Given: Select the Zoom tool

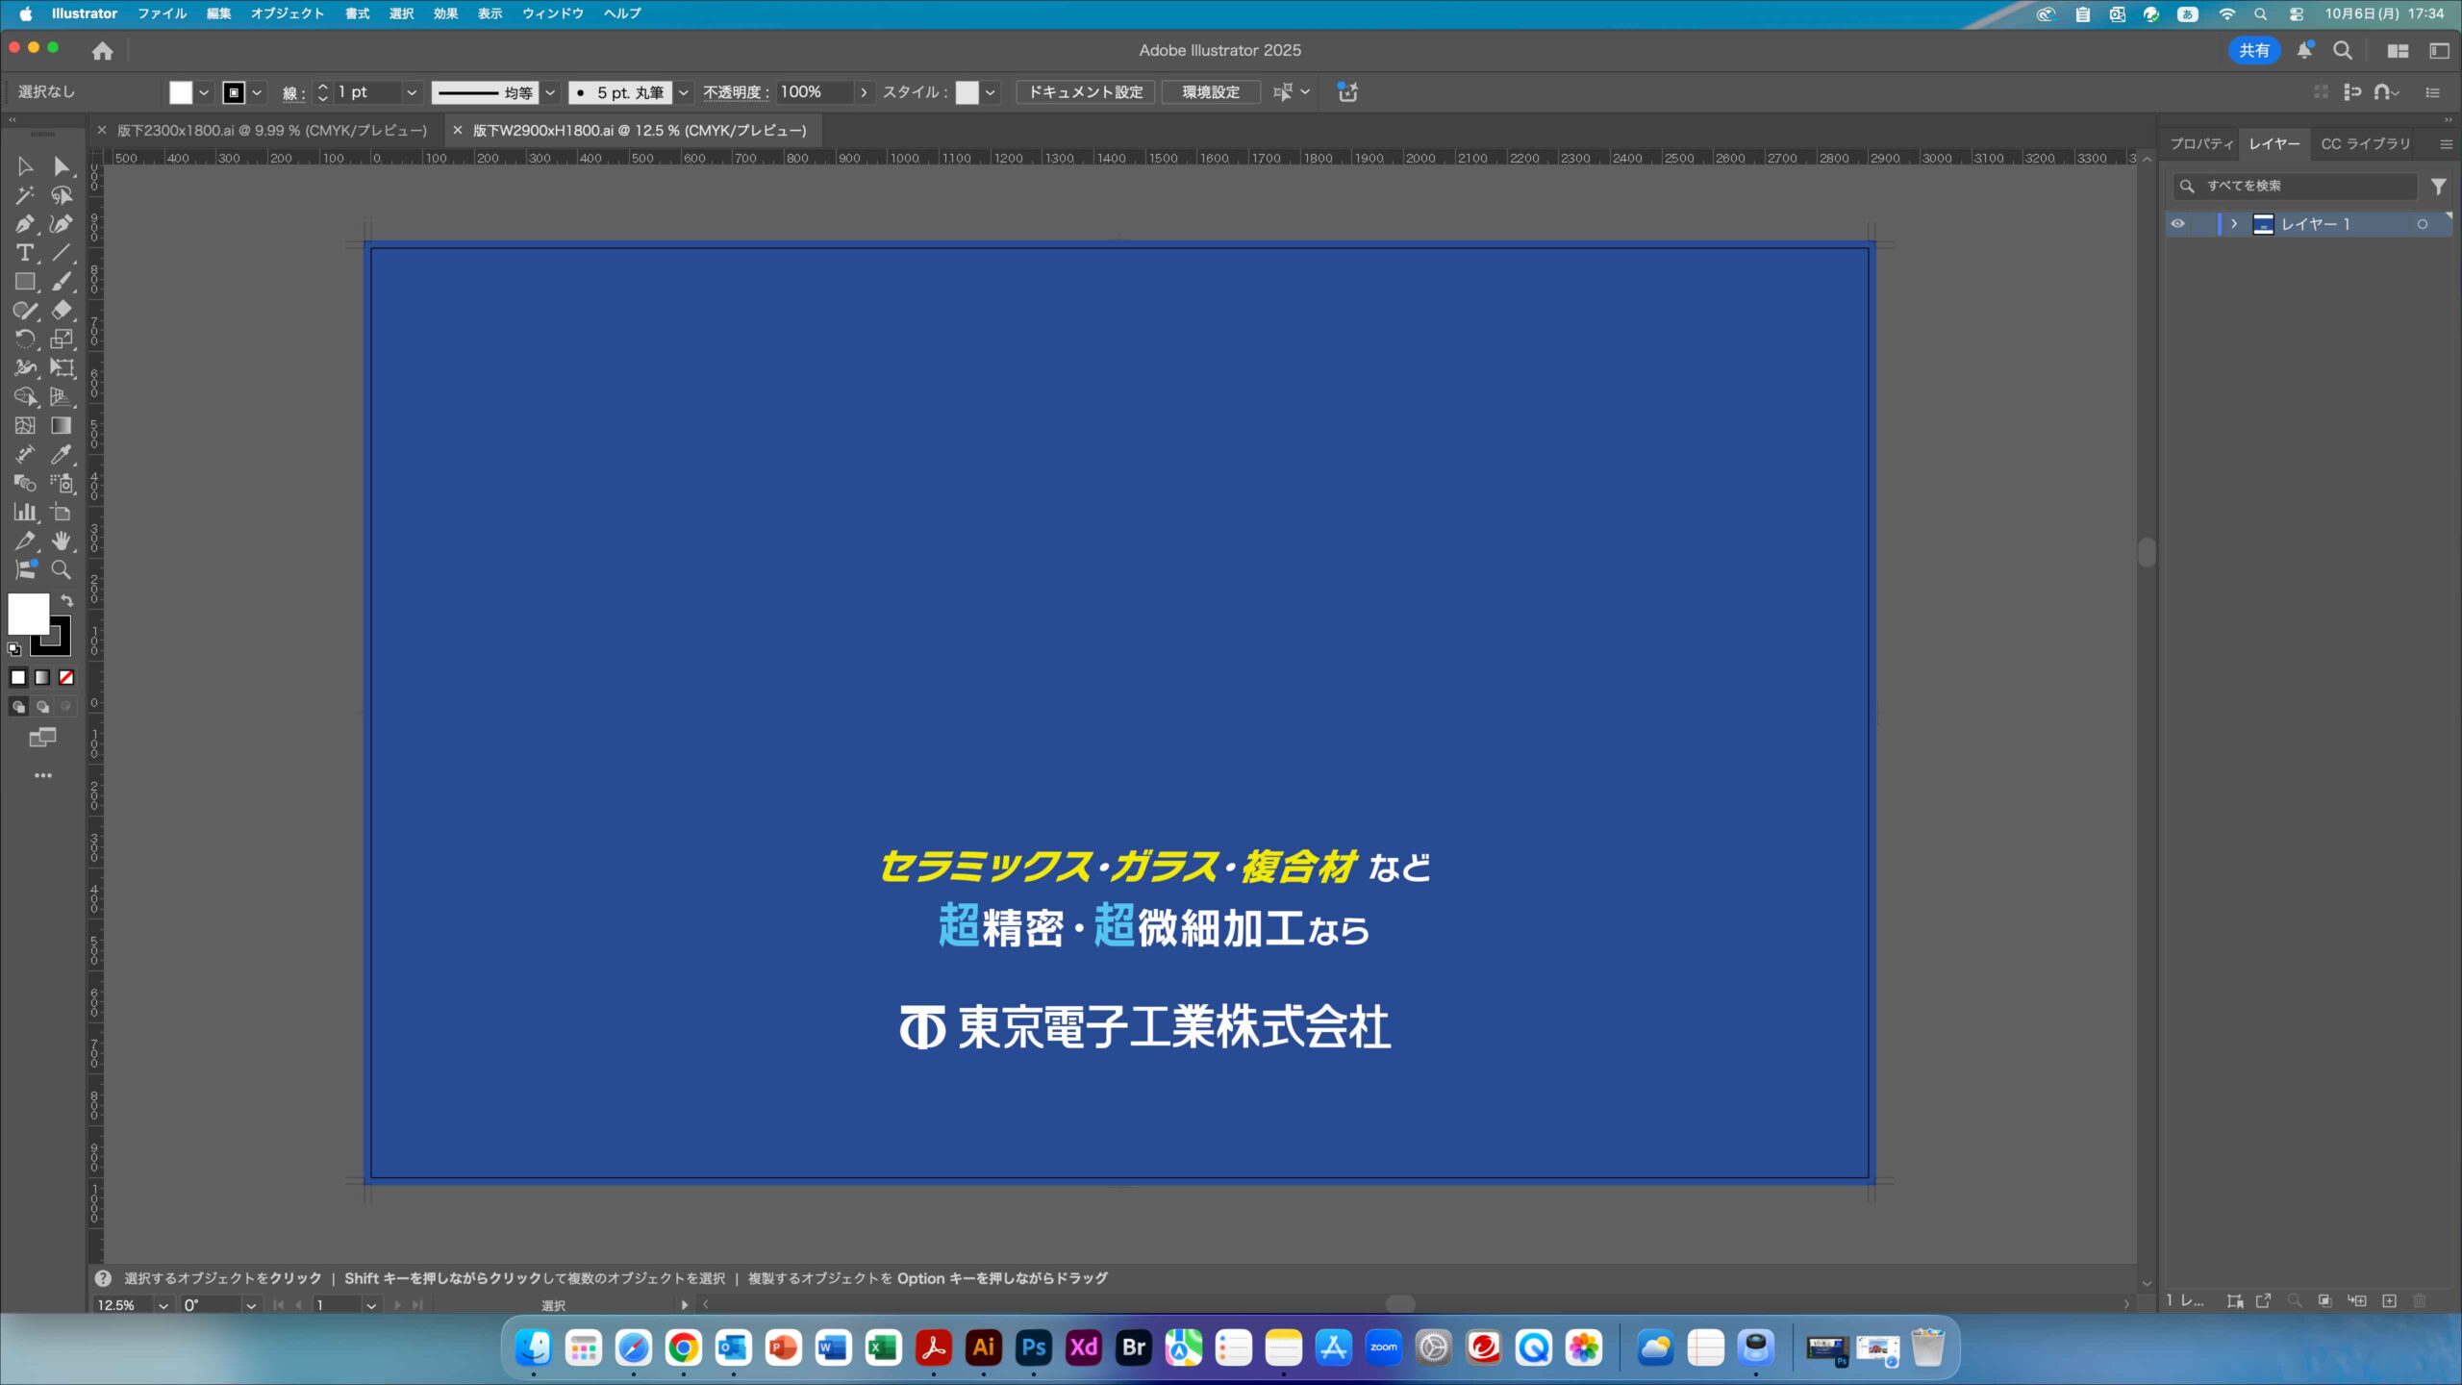Looking at the screenshot, I should (x=61, y=569).
